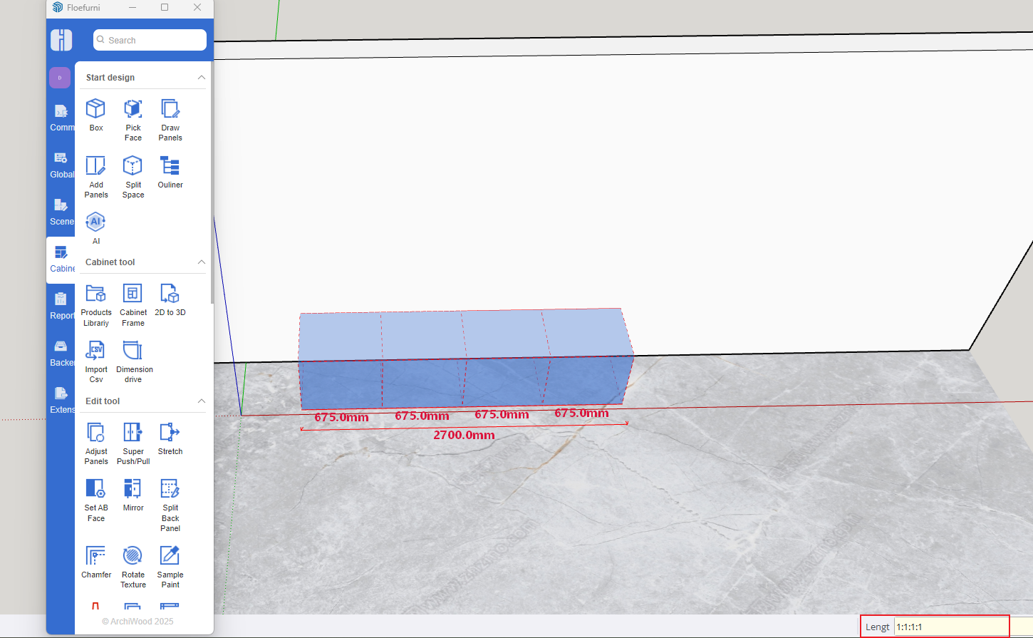
Task: Click the purple user avatar button
Action: tap(60, 78)
